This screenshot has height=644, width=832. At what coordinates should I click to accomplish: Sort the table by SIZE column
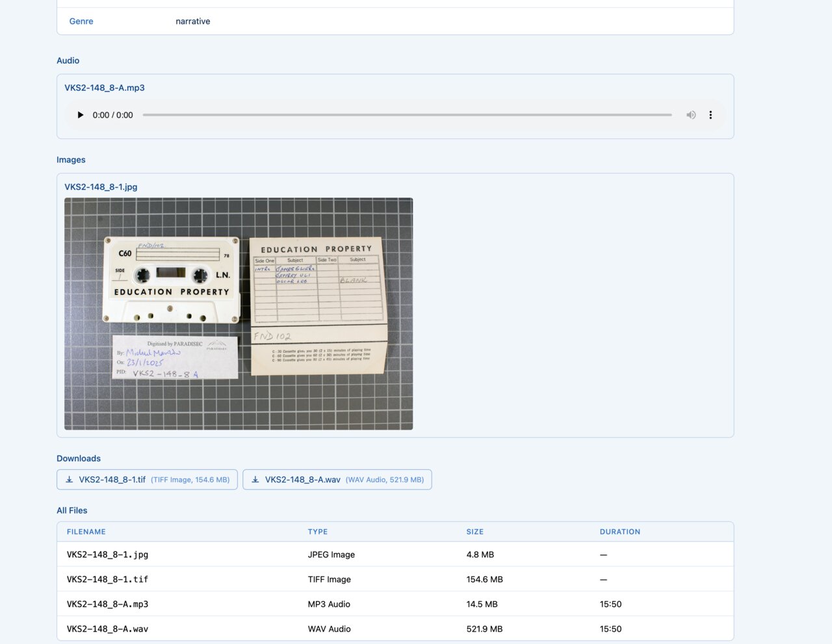pyautogui.click(x=474, y=532)
